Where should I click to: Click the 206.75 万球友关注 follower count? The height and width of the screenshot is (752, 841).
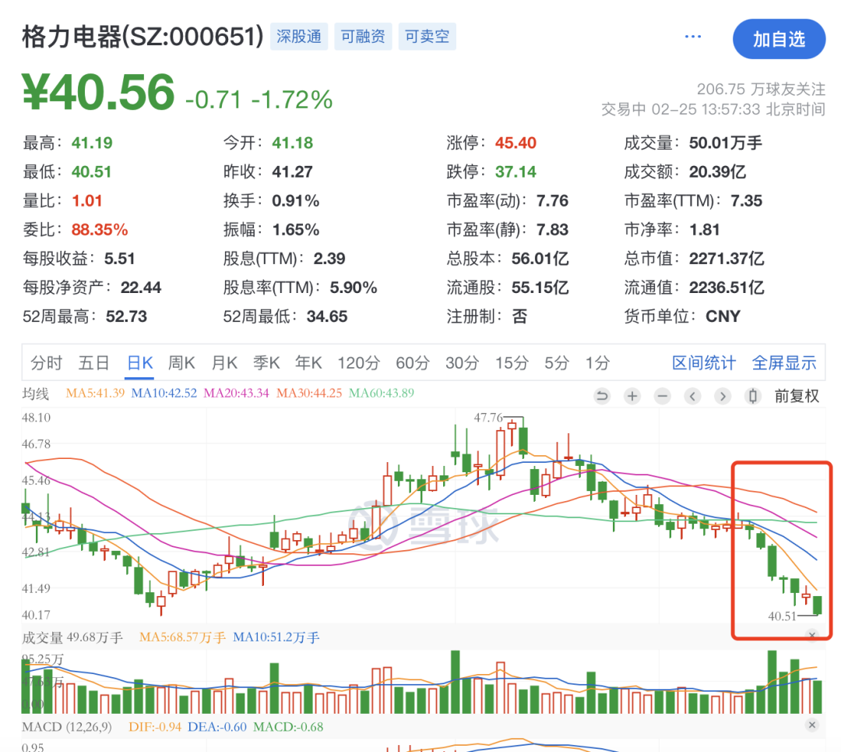click(x=761, y=89)
